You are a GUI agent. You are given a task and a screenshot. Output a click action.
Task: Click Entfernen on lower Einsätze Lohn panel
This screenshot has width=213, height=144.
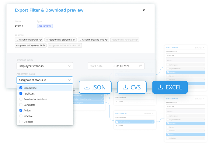pos(198,99)
